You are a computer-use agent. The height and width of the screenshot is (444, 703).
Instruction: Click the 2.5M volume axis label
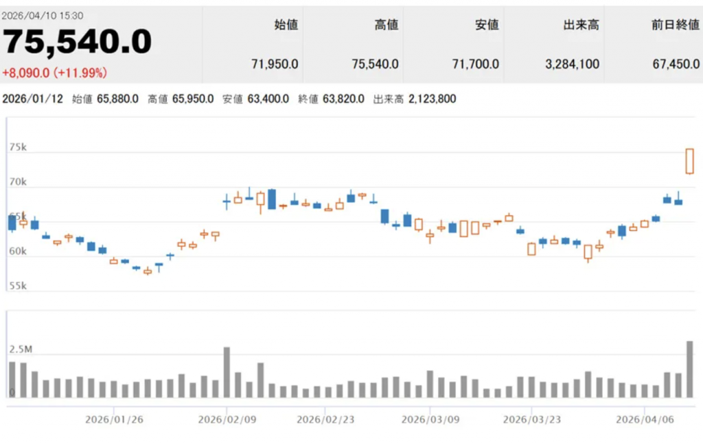21,350
